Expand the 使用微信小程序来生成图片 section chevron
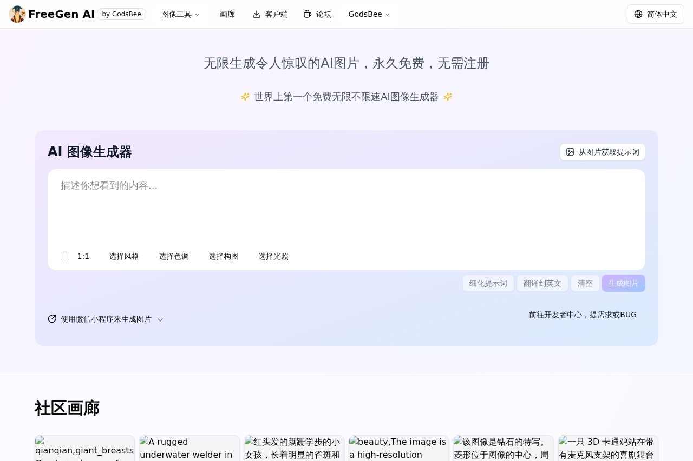Viewport: 693px width, 461px height. point(160,319)
